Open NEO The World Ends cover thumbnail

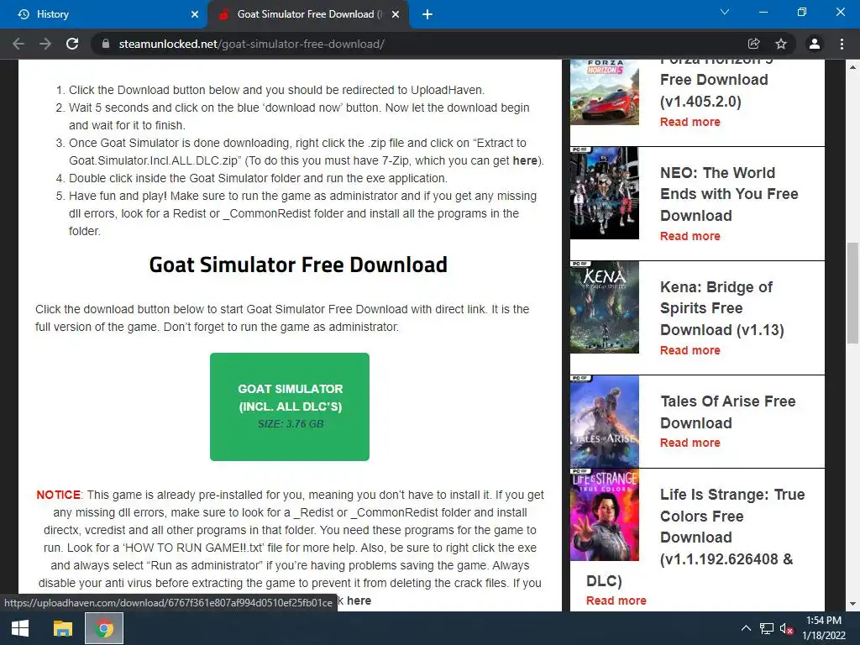pyautogui.click(x=605, y=193)
